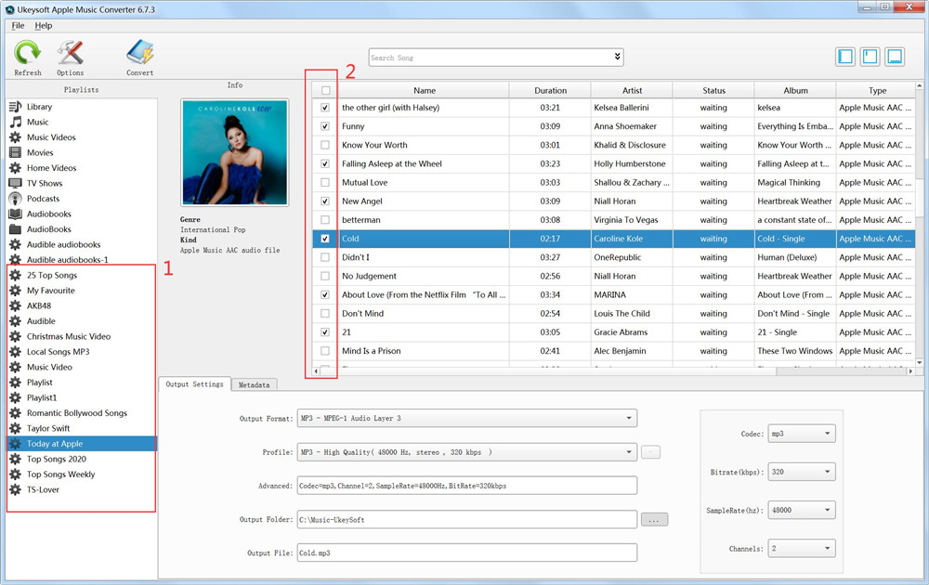Toggle the select-all checkbox in header
Screen dimensions: 929x585
(325, 91)
